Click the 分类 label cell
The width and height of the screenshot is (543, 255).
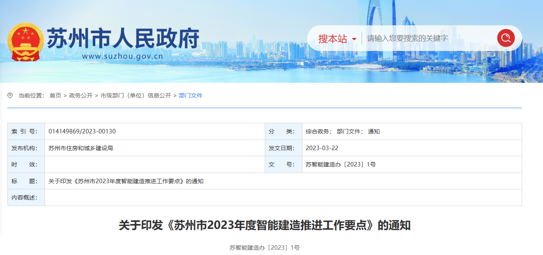284,131
